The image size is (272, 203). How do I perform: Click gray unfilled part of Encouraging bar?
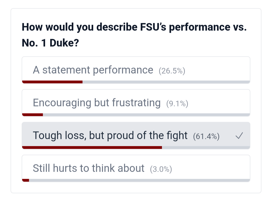click(146, 115)
